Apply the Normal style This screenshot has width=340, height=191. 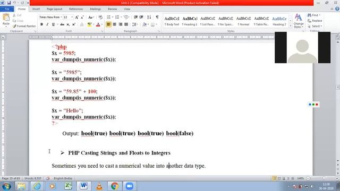pyautogui.click(x=243, y=21)
